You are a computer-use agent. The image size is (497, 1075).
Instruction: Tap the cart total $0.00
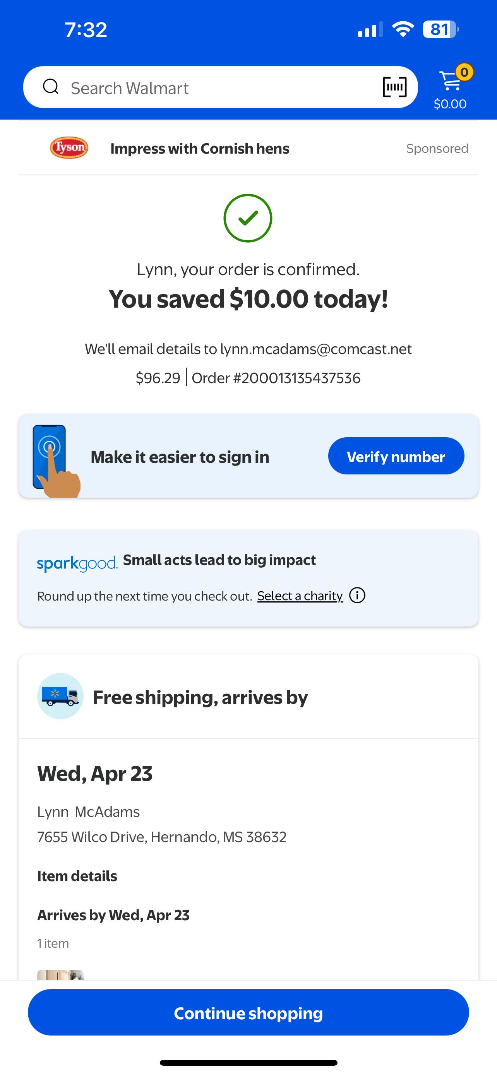click(450, 104)
